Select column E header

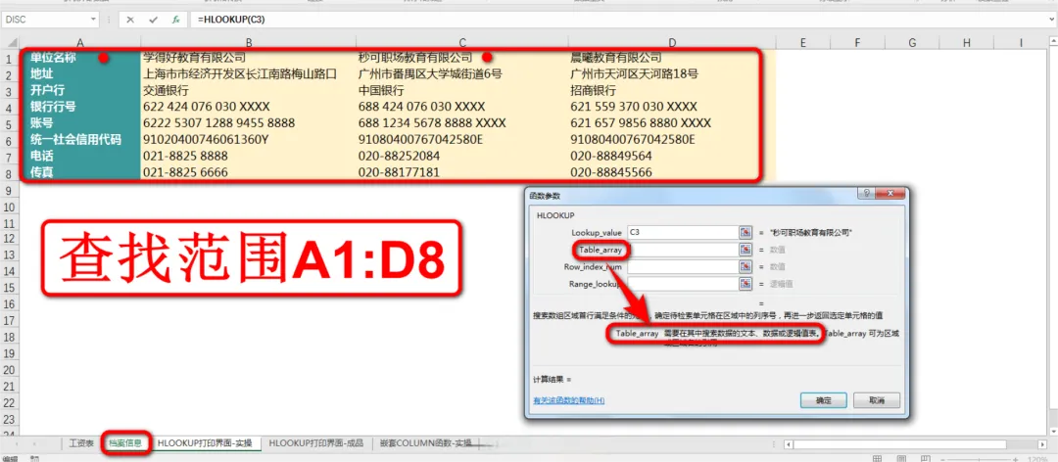802,43
